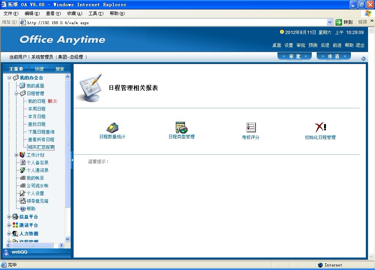Toggle the sidebar collapse handle arrow

click(x=72, y=161)
